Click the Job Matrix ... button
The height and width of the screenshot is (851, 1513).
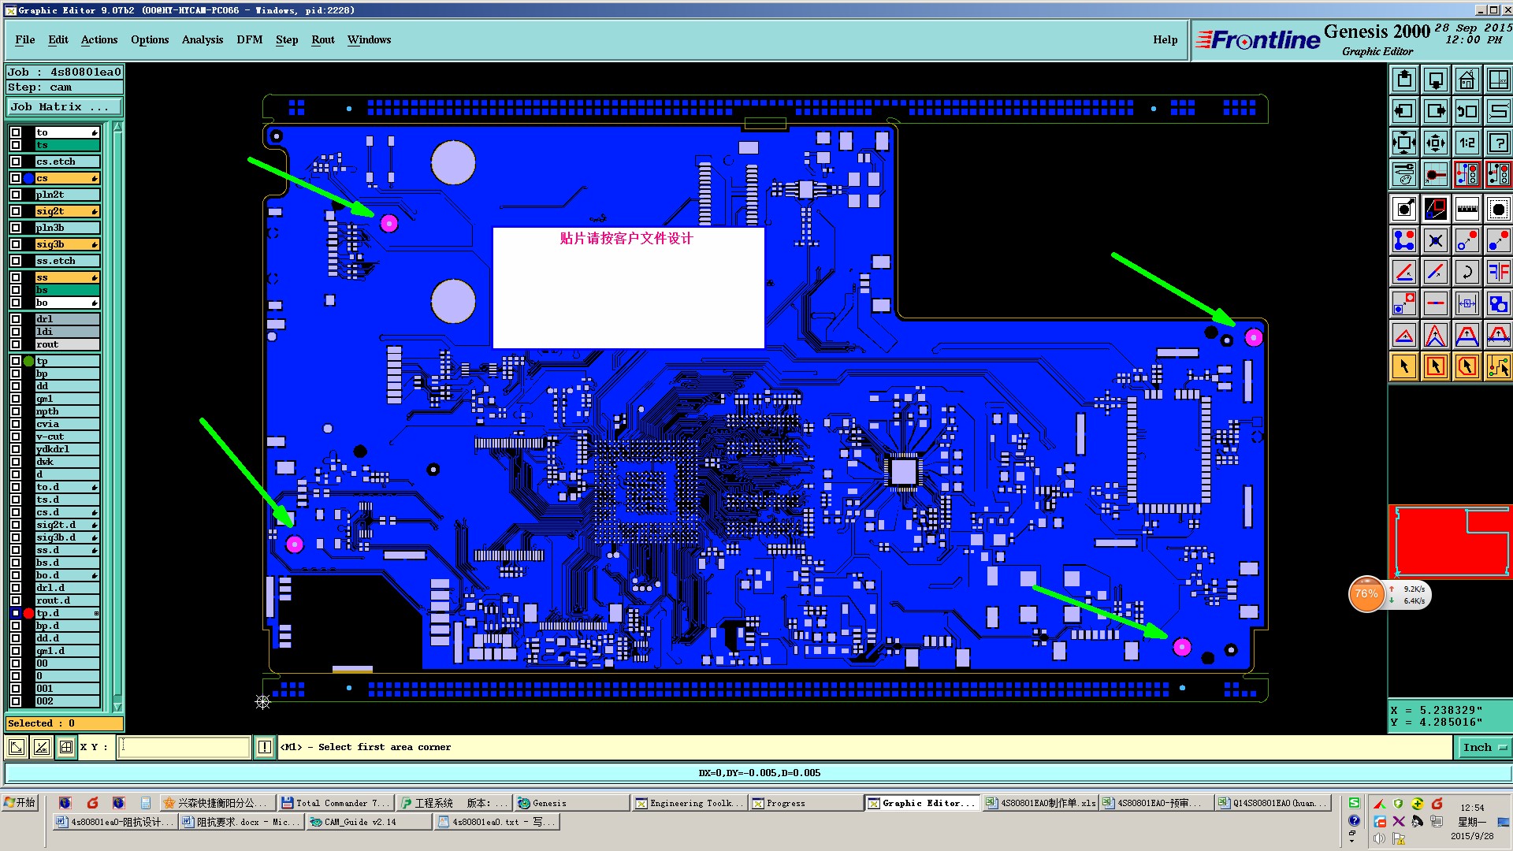point(65,107)
